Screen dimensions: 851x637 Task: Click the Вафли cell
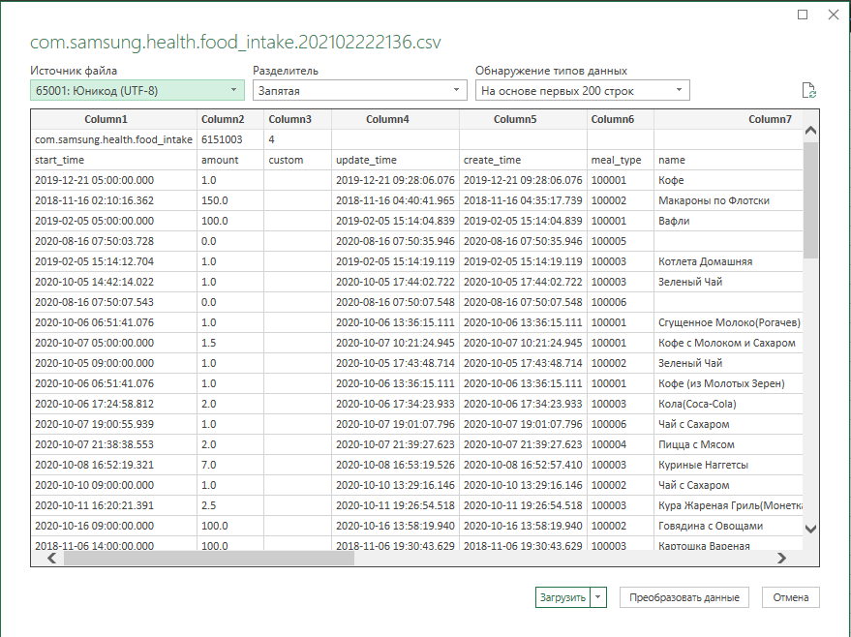tap(728, 221)
